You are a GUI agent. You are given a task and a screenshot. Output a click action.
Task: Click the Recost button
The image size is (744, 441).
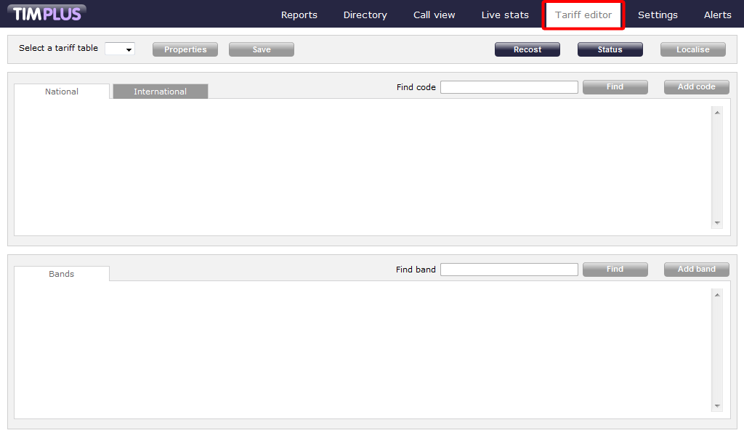[527, 49]
